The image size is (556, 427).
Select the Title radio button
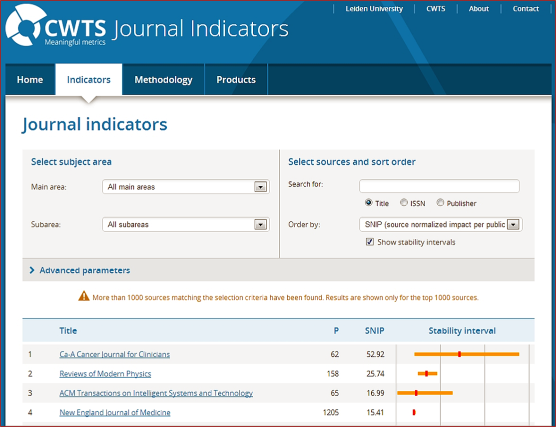(x=369, y=202)
